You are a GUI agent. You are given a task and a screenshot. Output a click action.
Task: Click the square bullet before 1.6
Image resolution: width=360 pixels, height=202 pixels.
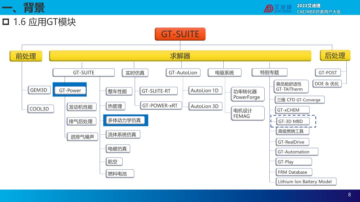[6, 22]
